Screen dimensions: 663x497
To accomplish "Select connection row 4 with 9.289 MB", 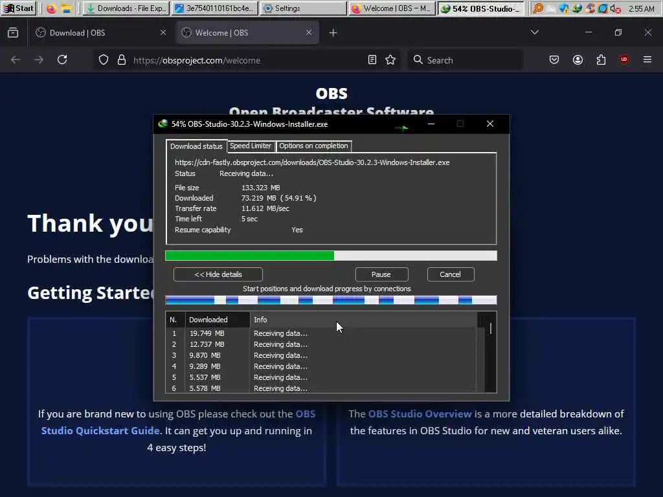I will pos(321,366).
